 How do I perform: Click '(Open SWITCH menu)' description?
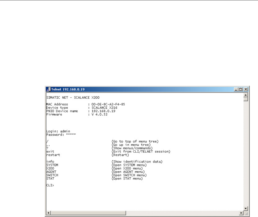[x=129, y=175]
